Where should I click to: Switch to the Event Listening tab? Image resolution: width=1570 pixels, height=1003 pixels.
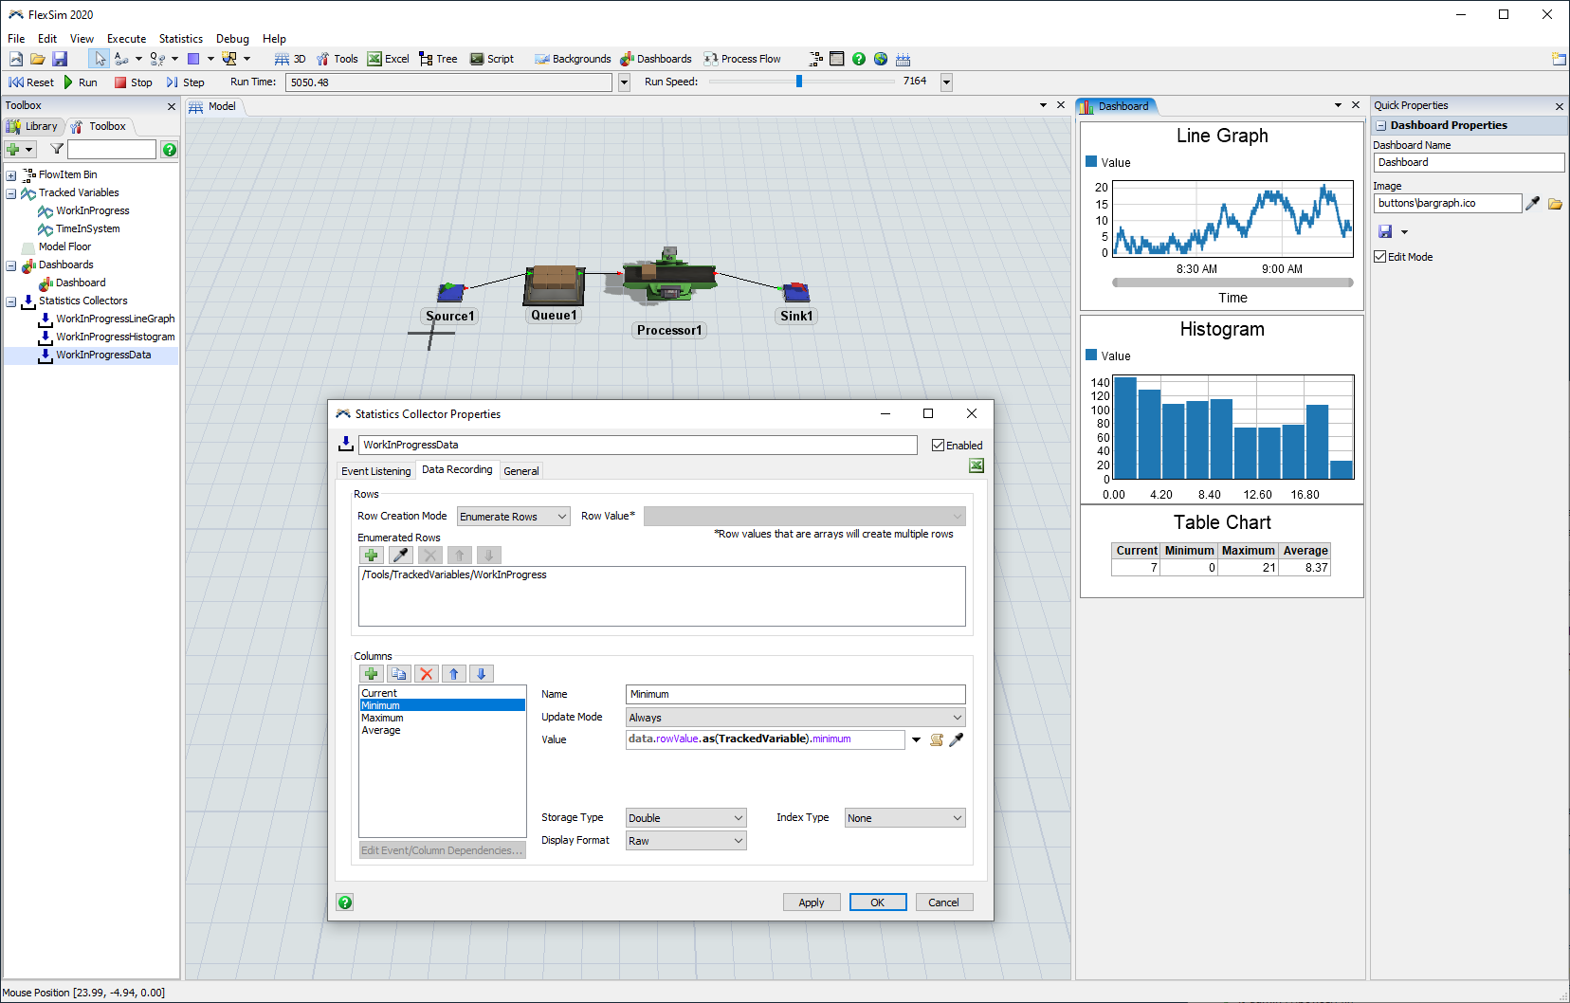pos(376,471)
